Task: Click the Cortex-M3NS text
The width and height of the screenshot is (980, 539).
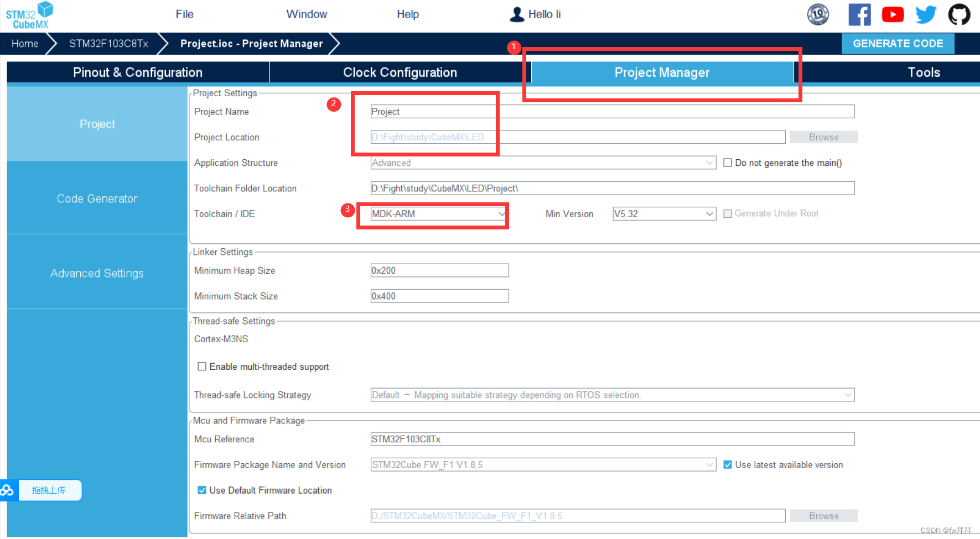Action: (x=221, y=339)
